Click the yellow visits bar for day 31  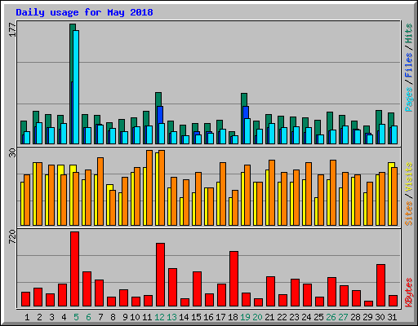[389, 194]
